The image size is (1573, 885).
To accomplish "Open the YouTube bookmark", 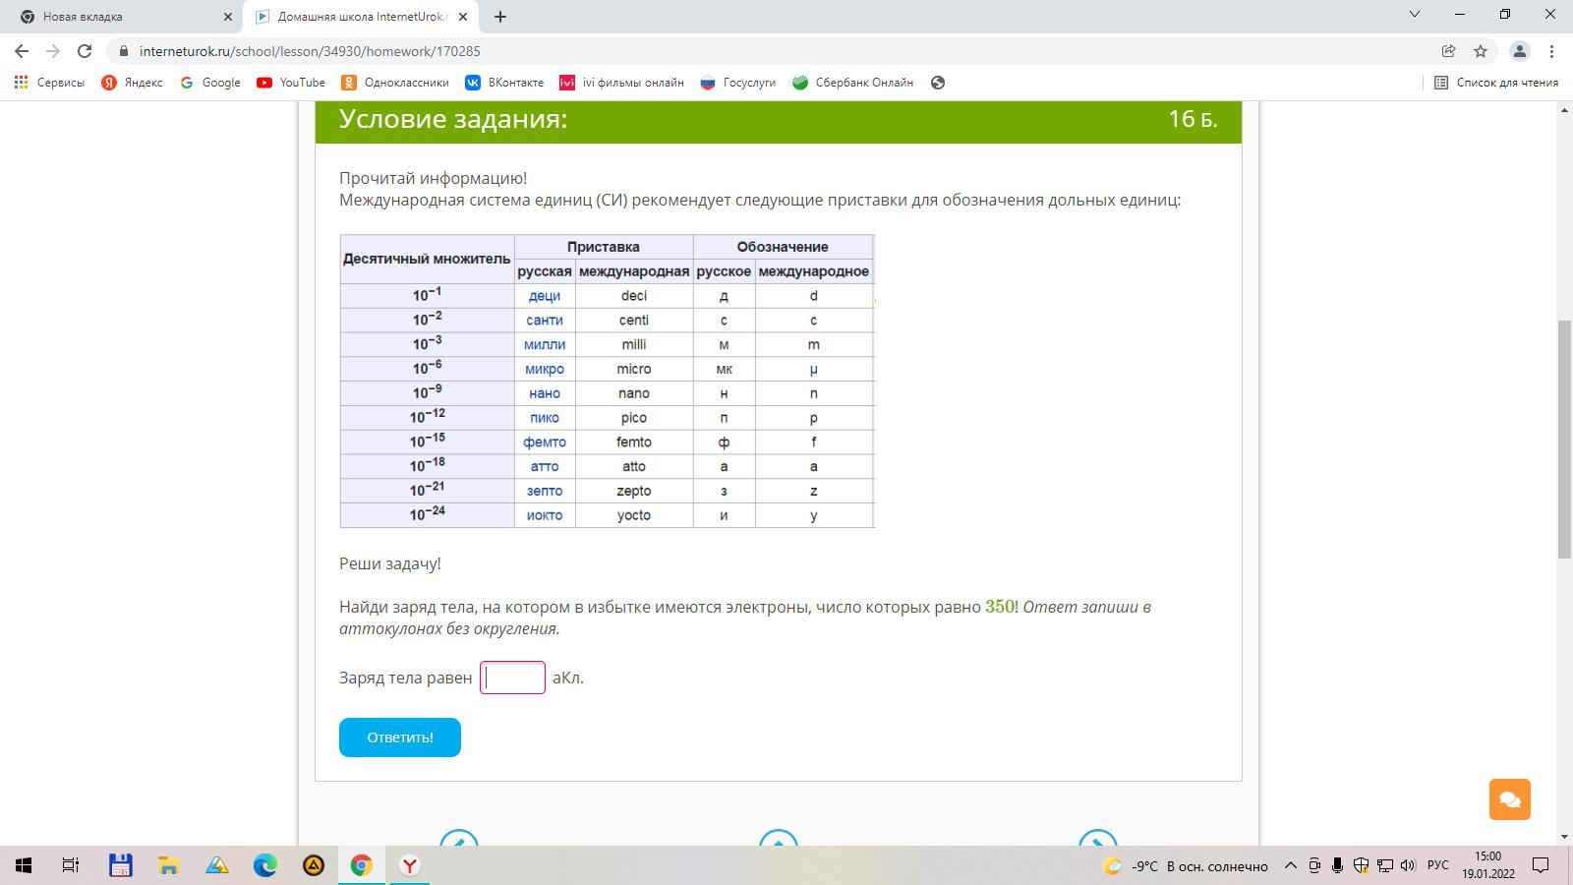I will pos(290,83).
